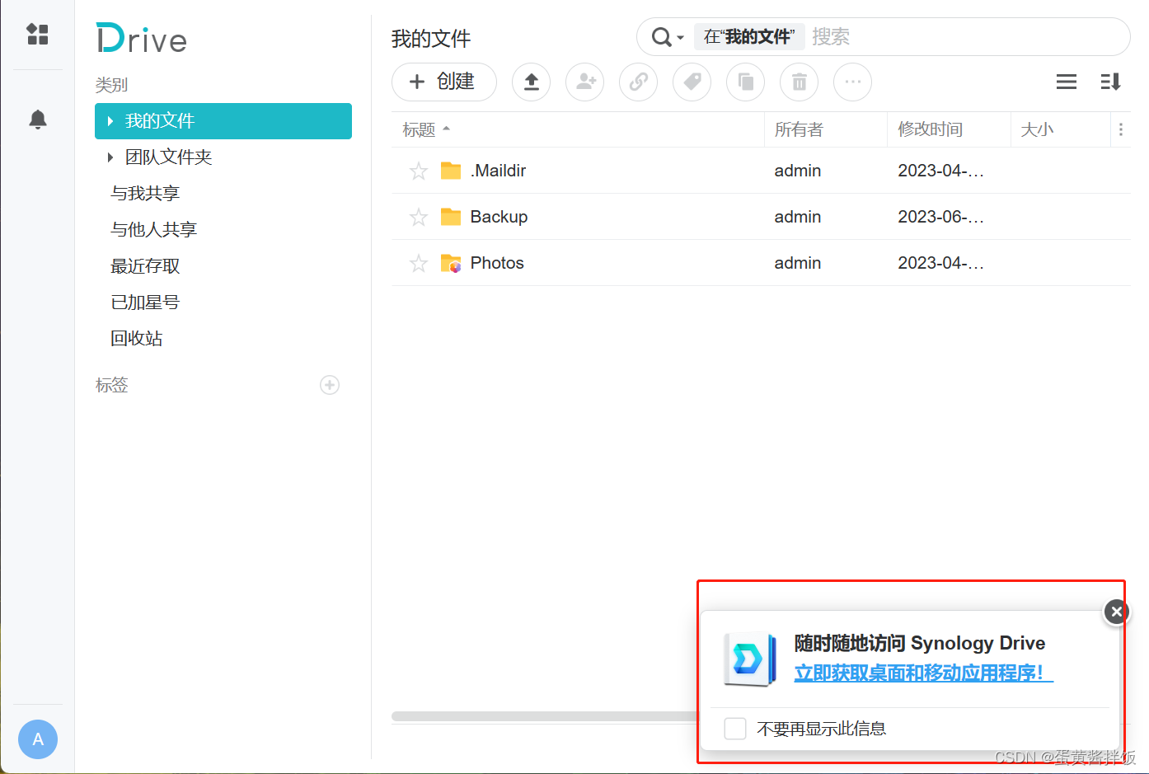Click the get link icon
This screenshot has height=774, width=1149.
[x=639, y=82]
